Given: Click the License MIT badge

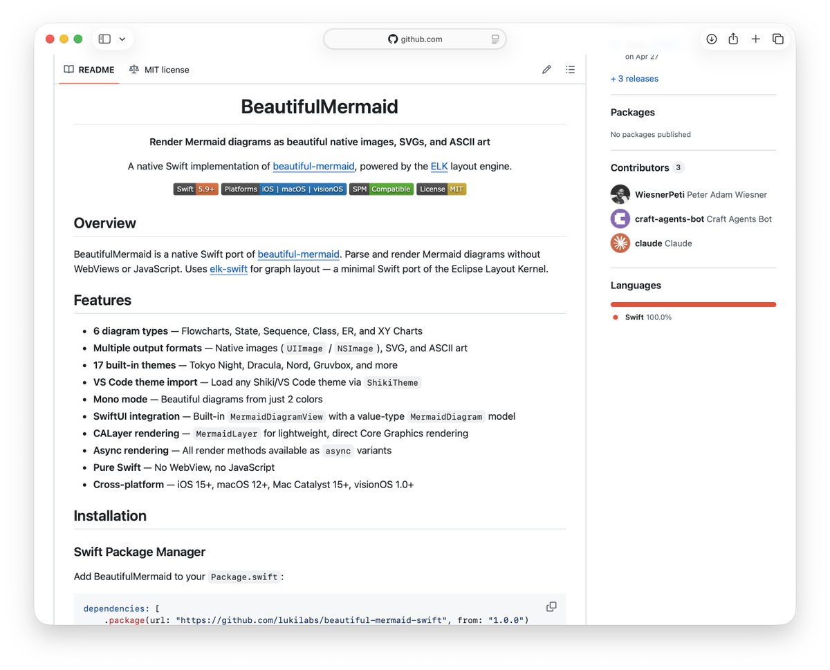Looking at the screenshot, I should coord(441,189).
